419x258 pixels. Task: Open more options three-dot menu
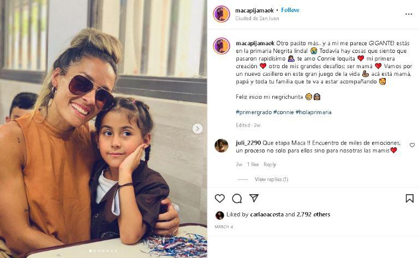coord(409,14)
